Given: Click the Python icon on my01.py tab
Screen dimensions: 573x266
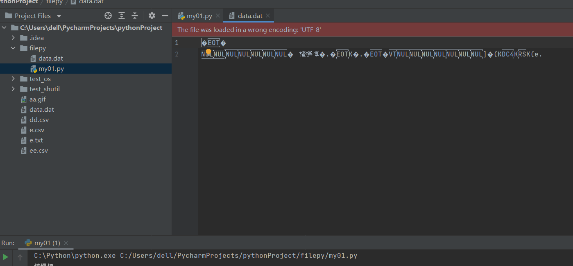Looking at the screenshot, I should (181, 16).
